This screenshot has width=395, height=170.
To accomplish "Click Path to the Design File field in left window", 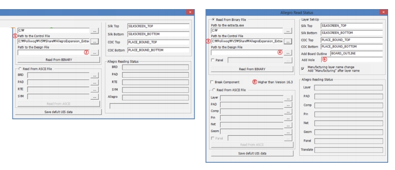I will pos(54,53).
